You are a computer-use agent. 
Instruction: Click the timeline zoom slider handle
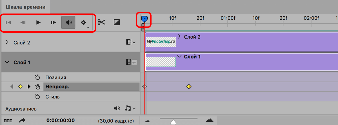coord(174,122)
